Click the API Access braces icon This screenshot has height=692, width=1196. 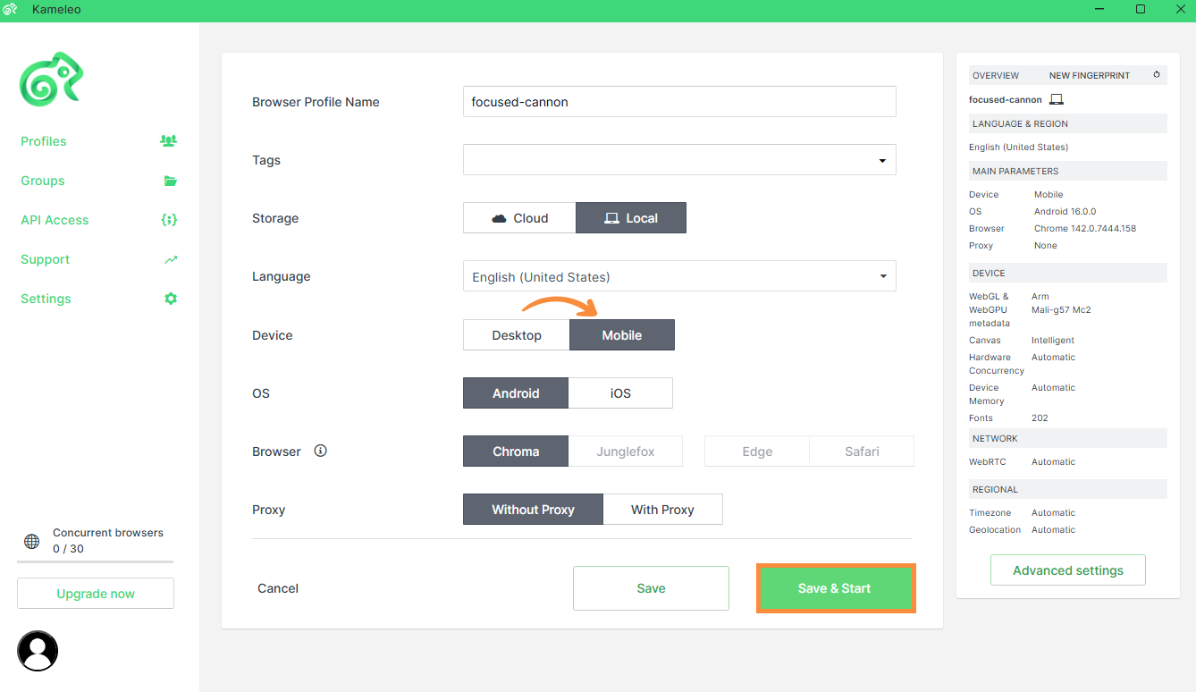tap(169, 220)
